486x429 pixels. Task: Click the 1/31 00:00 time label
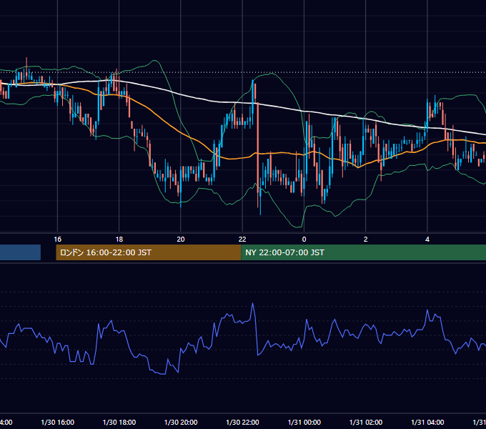304,423
